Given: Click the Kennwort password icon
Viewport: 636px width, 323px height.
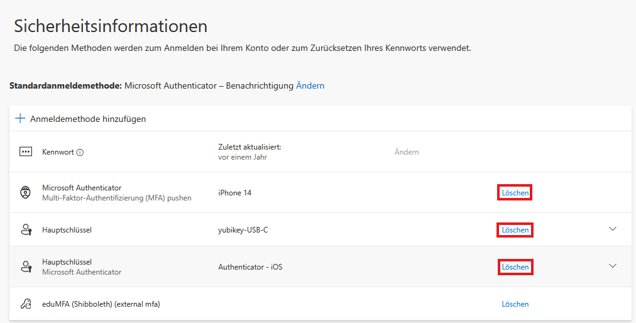Looking at the screenshot, I should coord(25,152).
